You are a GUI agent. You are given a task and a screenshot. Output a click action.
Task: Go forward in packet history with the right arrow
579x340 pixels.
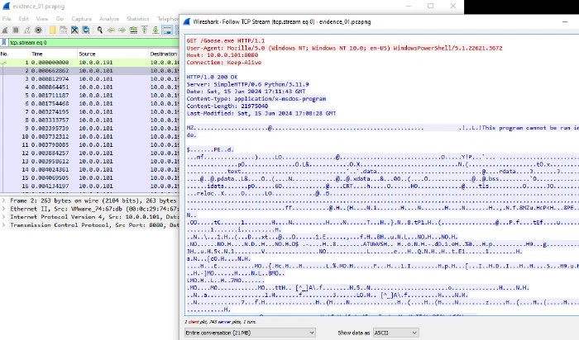122,31
